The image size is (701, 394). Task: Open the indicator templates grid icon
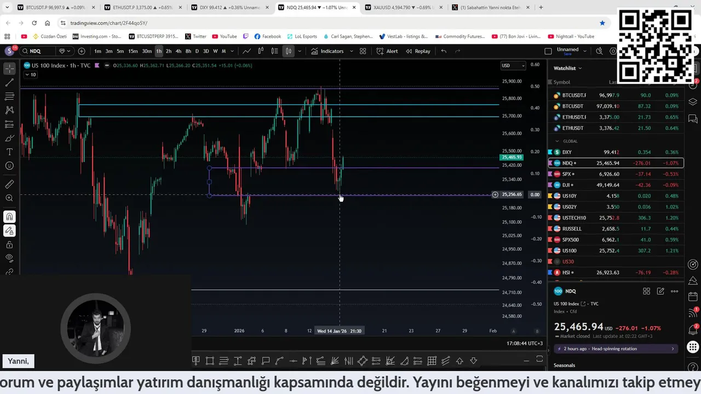point(363,51)
